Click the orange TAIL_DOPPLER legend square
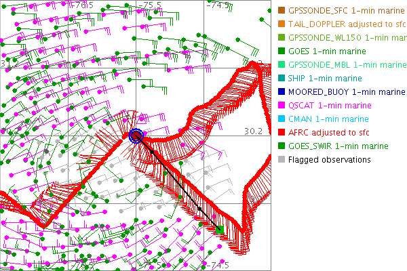The width and height of the screenshot is (407, 271). point(280,24)
